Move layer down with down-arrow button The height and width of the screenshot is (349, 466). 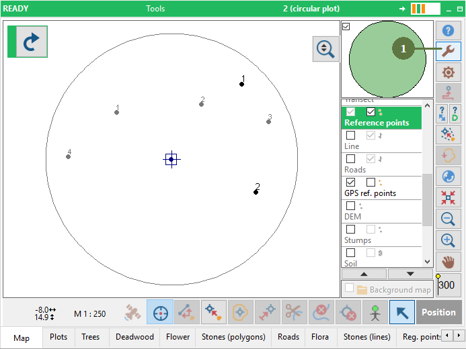410,274
